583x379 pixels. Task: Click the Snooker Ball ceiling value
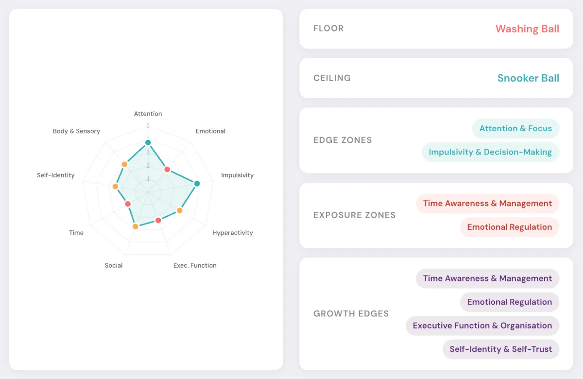coord(528,78)
